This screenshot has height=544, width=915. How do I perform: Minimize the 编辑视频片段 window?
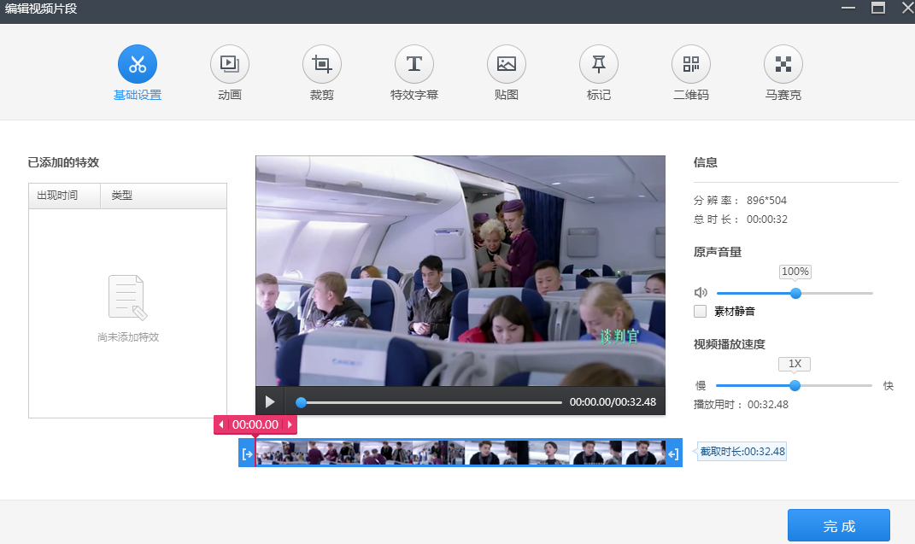point(848,9)
